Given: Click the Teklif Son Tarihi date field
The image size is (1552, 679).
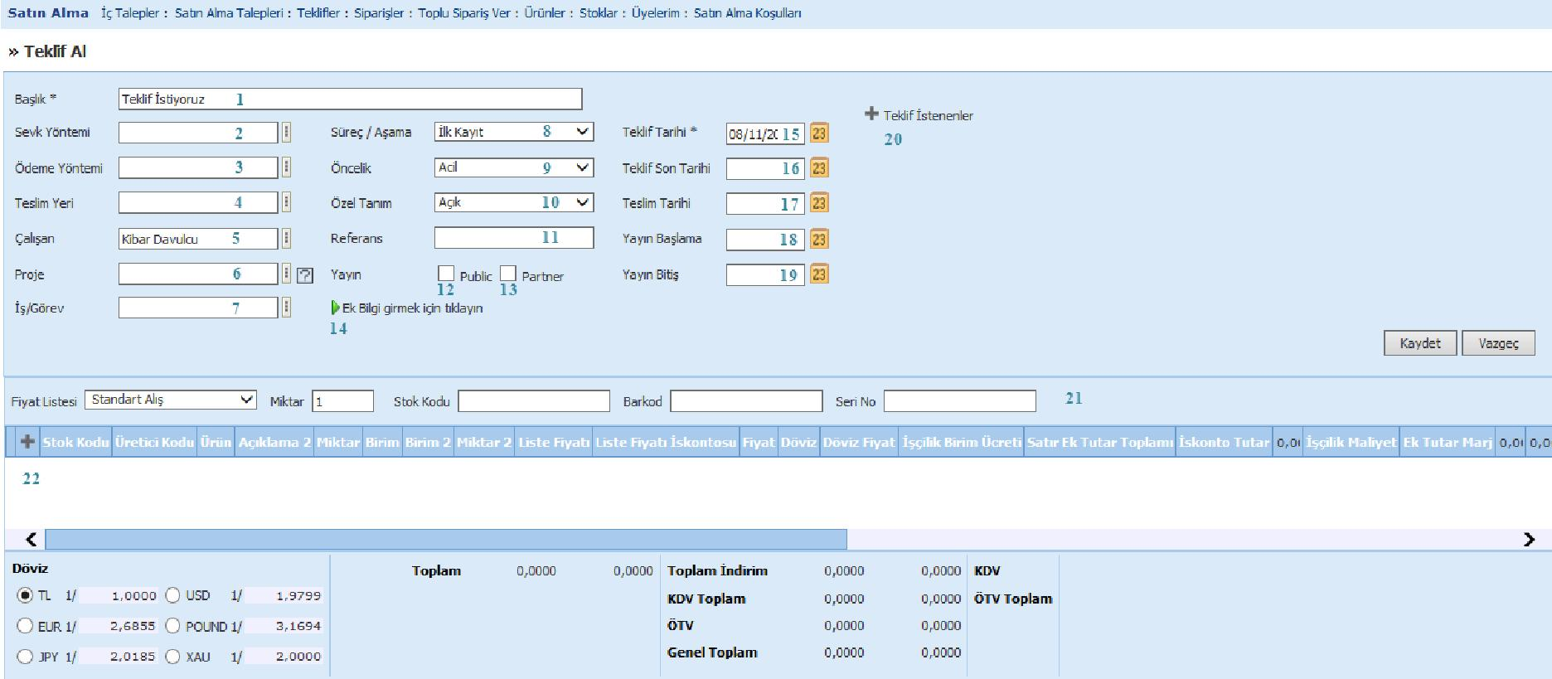Looking at the screenshot, I should click(x=765, y=168).
